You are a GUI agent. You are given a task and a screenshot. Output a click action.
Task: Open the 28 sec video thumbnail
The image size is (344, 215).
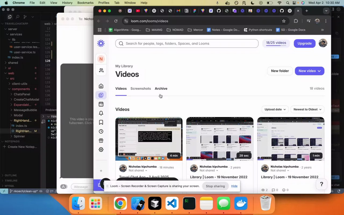[x=220, y=139]
